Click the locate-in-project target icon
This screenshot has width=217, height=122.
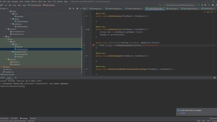(x=70, y=8)
